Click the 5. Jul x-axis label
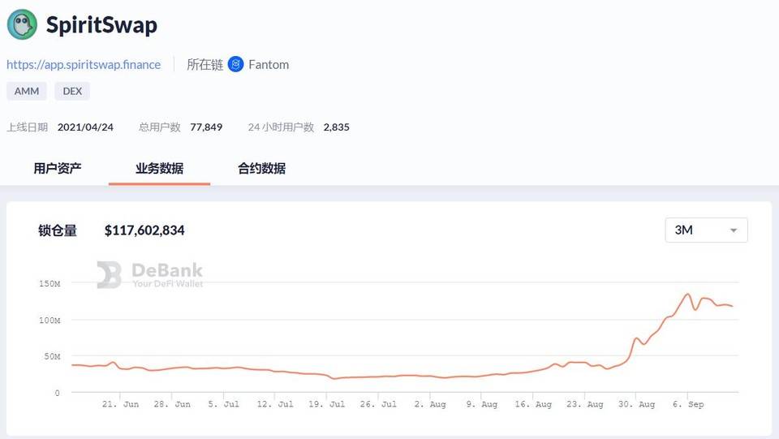 pyautogui.click(x=224, y=404)
